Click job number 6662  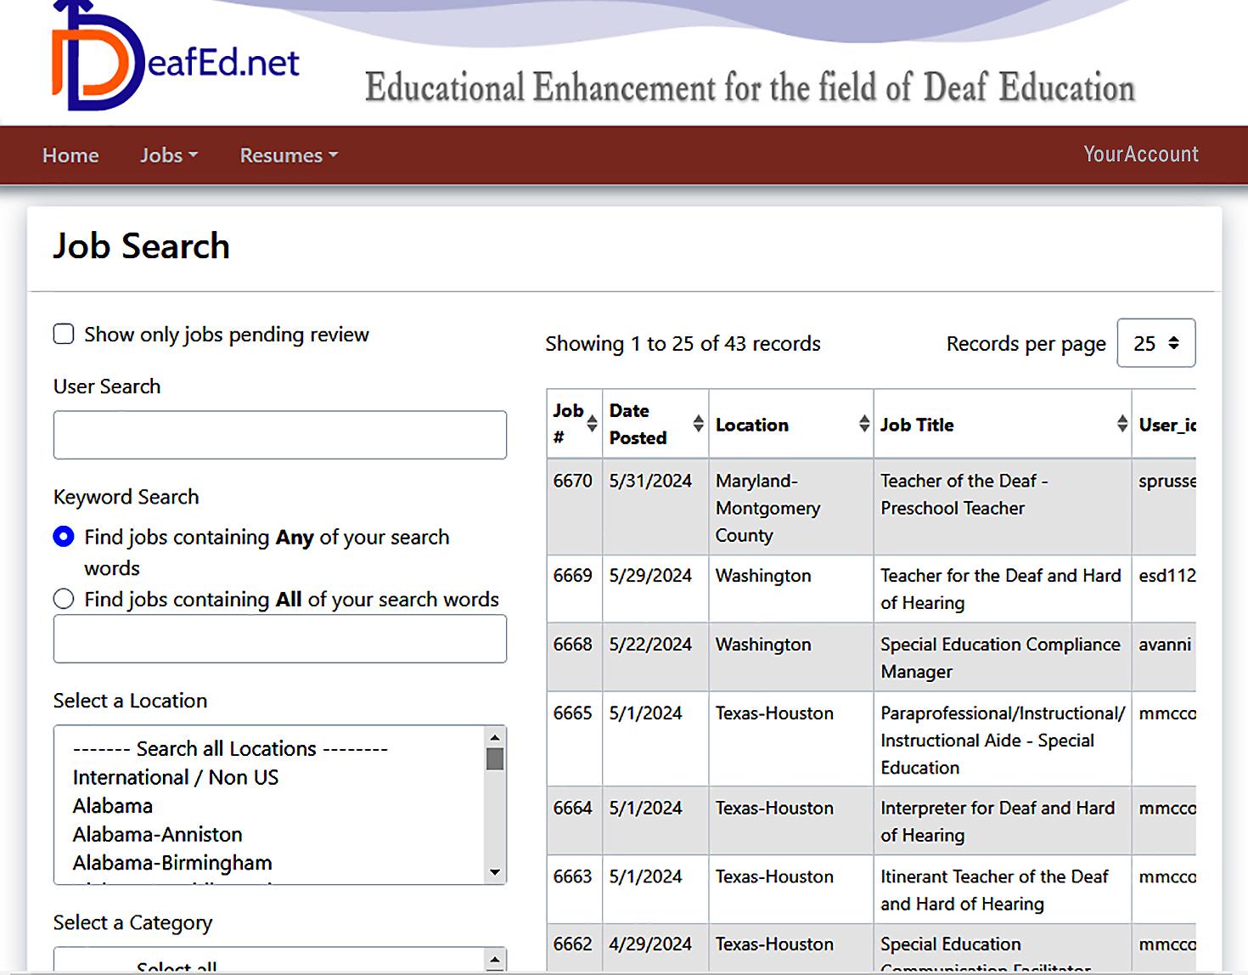(x=573, y=944)
